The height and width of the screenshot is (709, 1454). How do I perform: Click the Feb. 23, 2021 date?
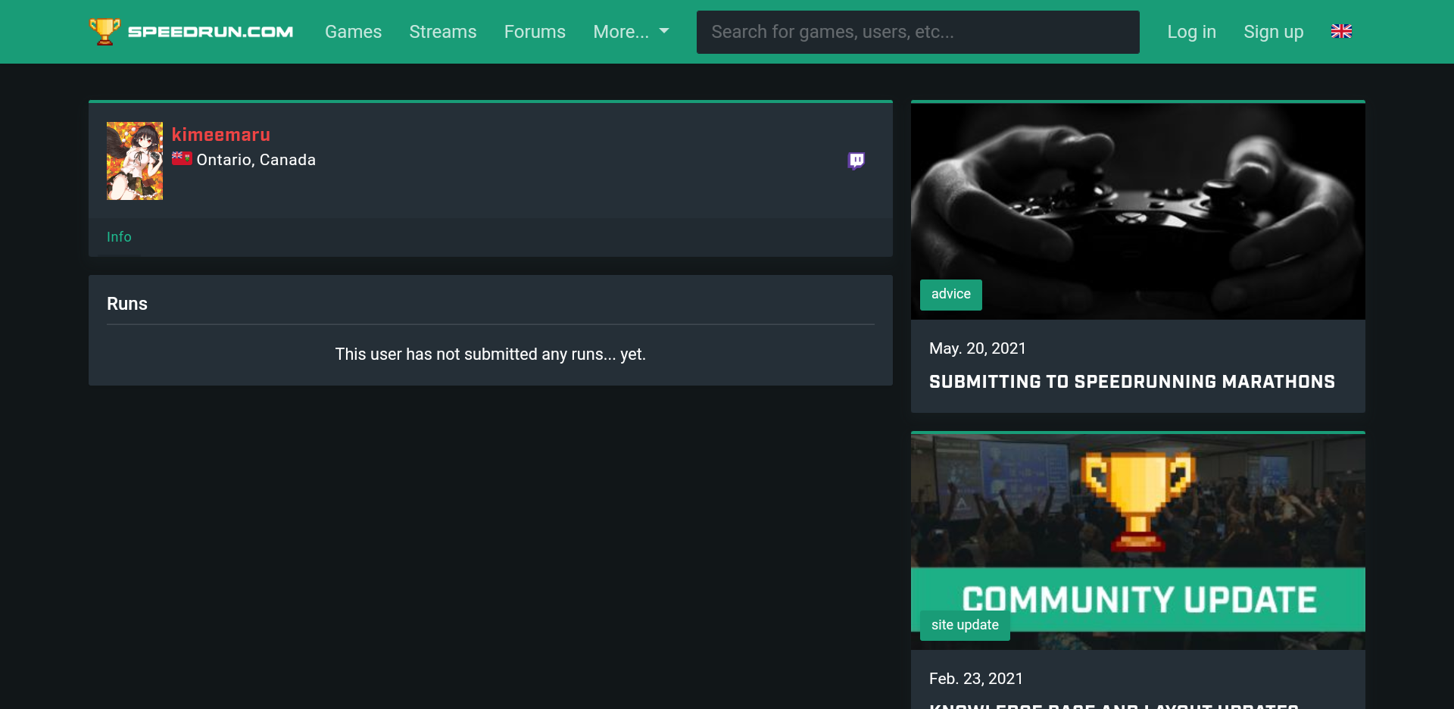(975, 679)
